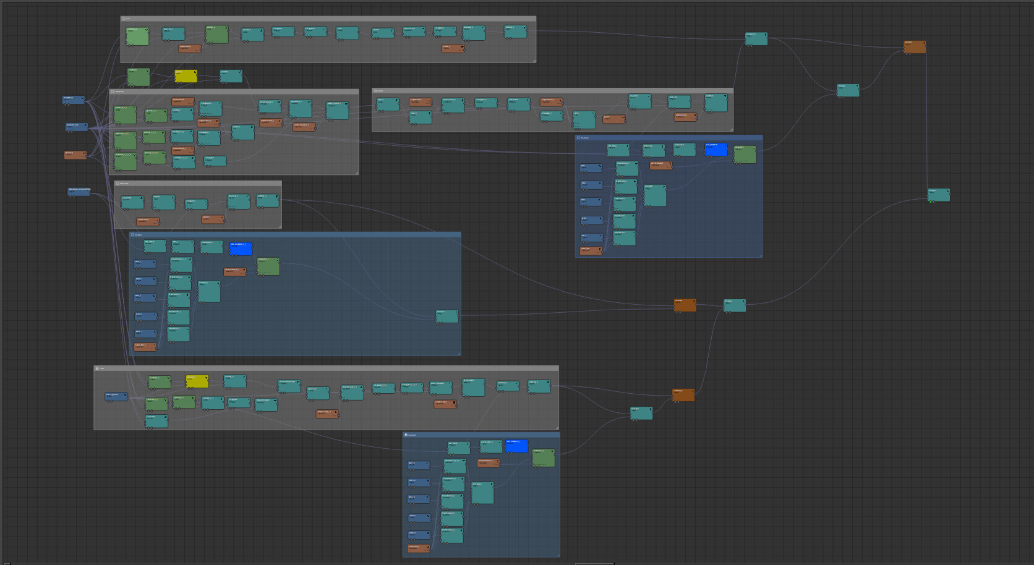
Task: Select the light green first node in the top gray frame
Action: [x=137, y=36]
